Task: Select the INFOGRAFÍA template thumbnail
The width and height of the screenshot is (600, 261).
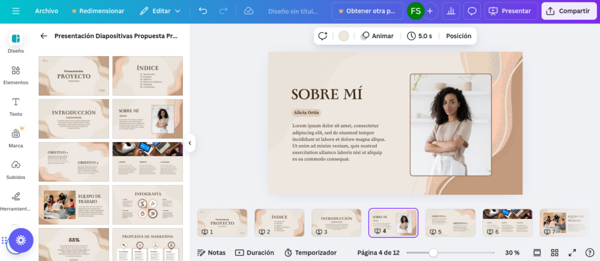Action: tap(148, 205)
